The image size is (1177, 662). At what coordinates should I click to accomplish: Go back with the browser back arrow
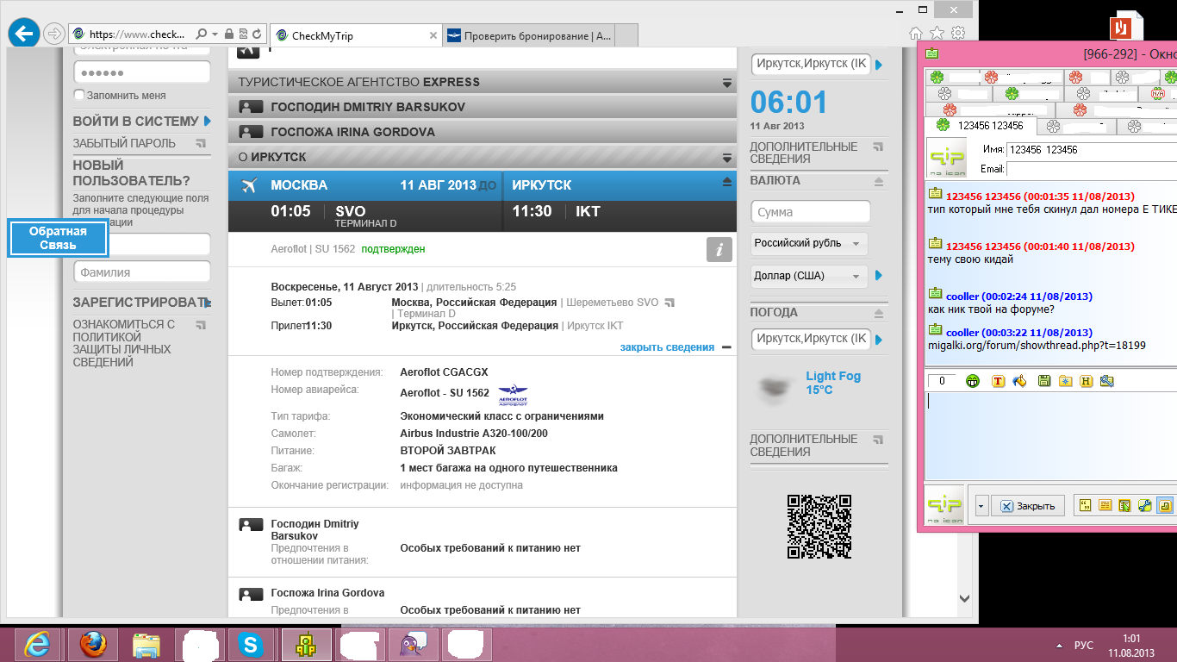pyautogui.click(x=22, y=34)
